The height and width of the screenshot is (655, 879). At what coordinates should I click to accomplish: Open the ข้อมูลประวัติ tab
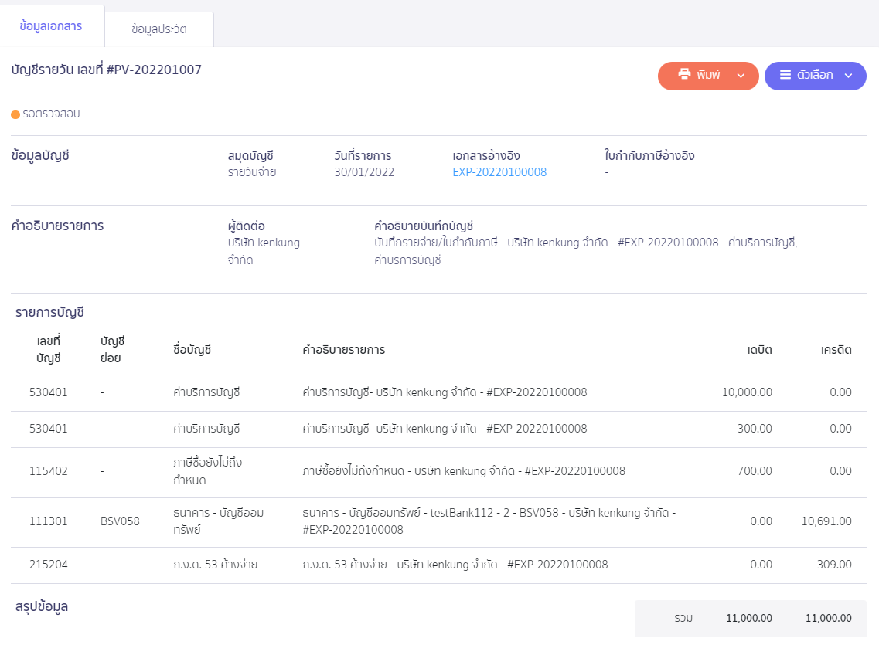pos(159,29)
